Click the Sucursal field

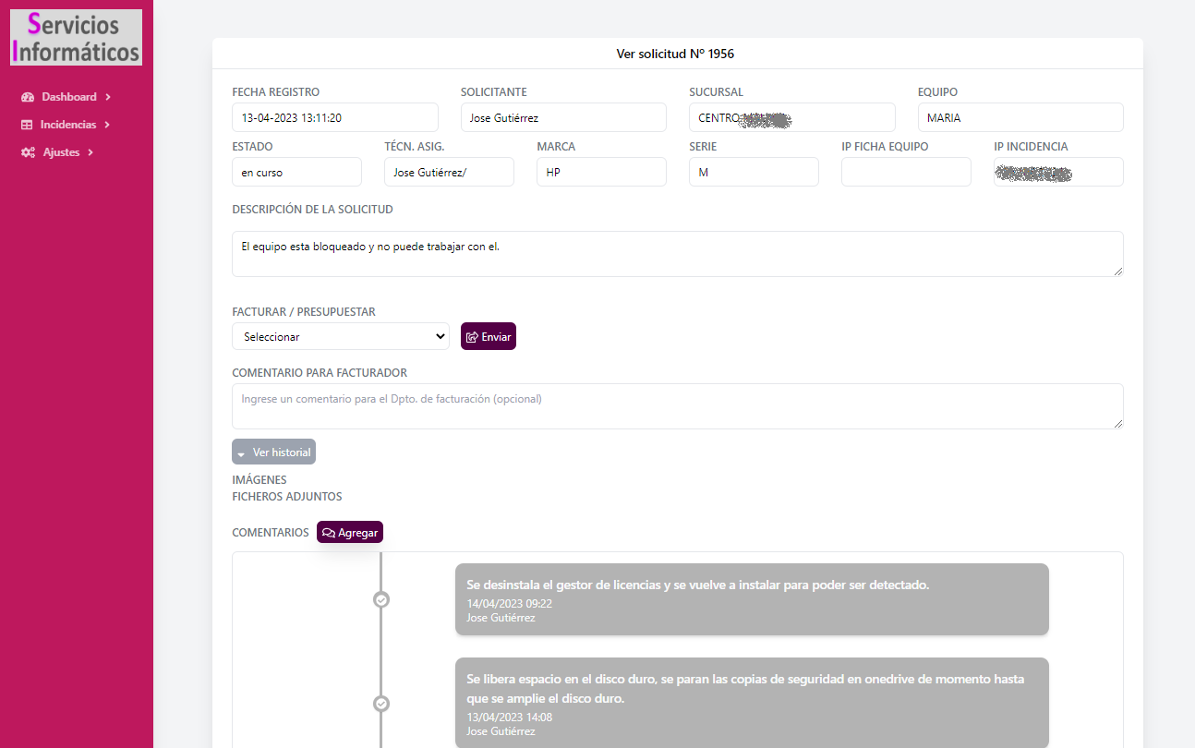792,117
